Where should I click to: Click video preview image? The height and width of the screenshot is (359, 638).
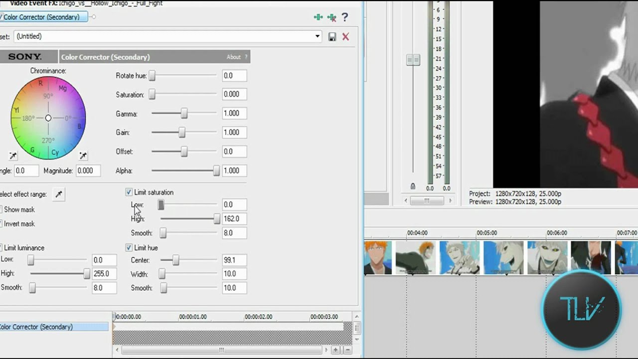(x=589, y=94)
